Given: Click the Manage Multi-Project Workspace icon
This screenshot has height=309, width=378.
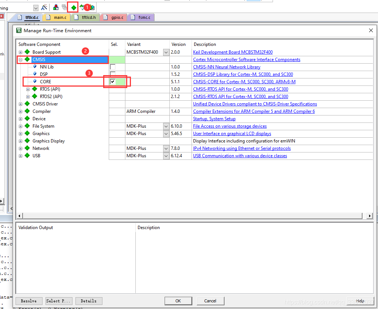Looking at the screenshot, I should click(x=64, y=7).
